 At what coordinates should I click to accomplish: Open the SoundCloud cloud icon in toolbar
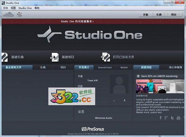click(x=8, y=15)
